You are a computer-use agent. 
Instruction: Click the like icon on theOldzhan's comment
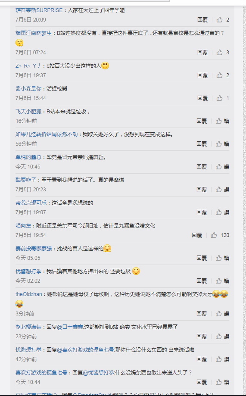218,314
